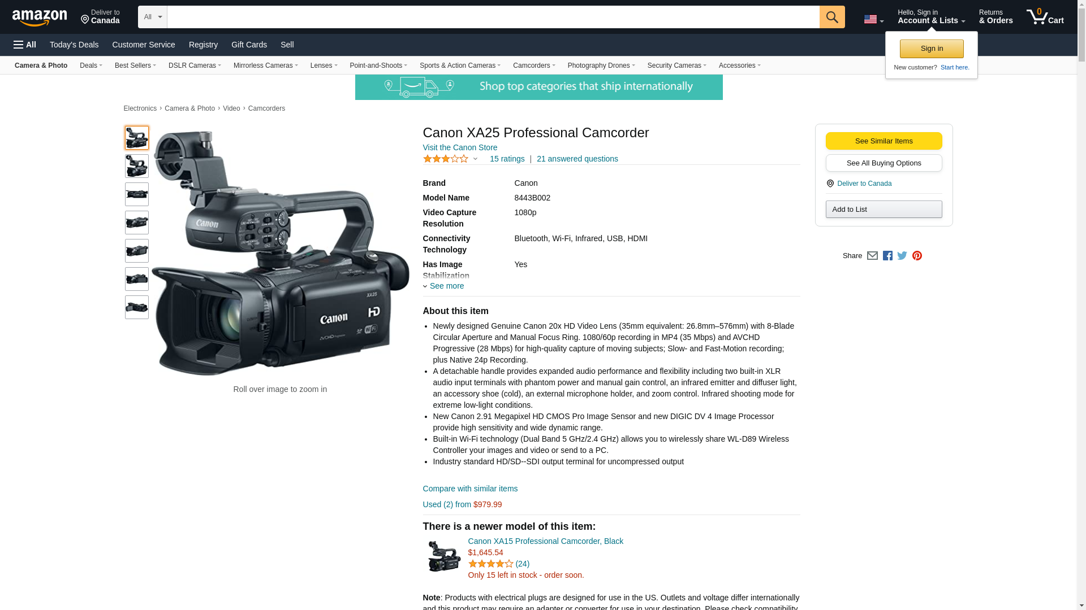Expand the Security Cameras dropdown
This screenshot has height=610, width=1086.
(x=677, y=66)
